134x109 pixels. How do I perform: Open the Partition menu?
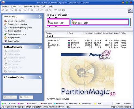tap(28, 6)
